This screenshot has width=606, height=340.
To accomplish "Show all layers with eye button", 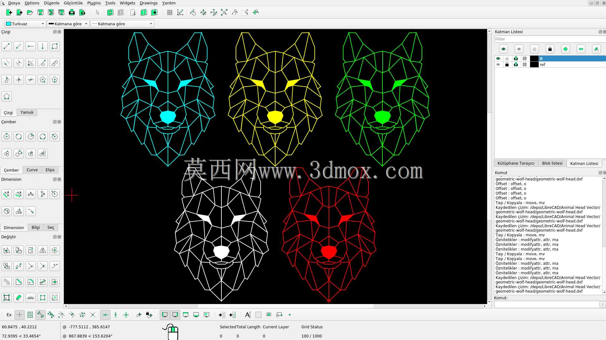I will click(503, 49).
